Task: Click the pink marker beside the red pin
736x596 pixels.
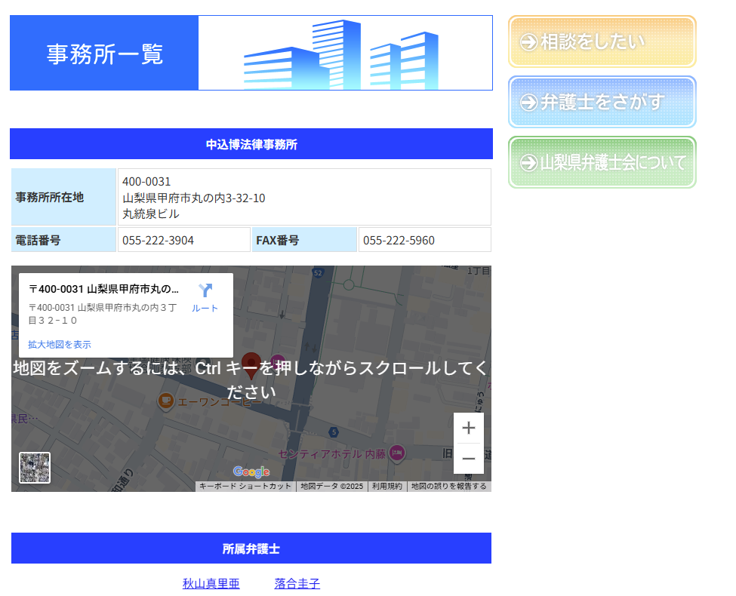Action: [277, 361]
